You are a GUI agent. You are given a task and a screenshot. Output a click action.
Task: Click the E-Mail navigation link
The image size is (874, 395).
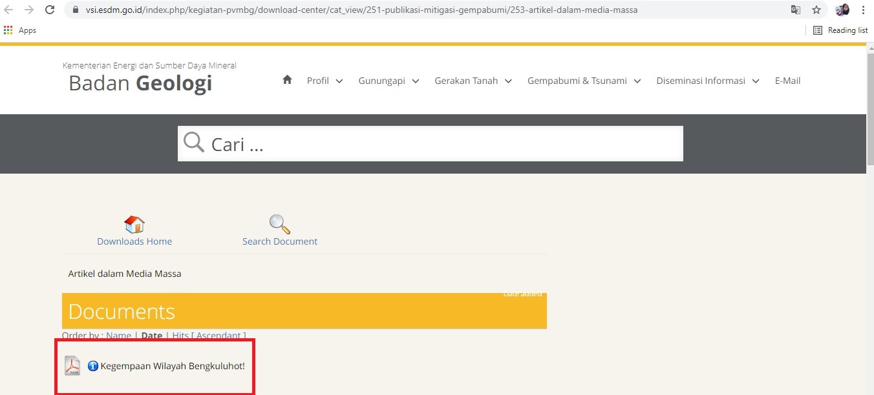pyautogui.click(x=787, y=81)
